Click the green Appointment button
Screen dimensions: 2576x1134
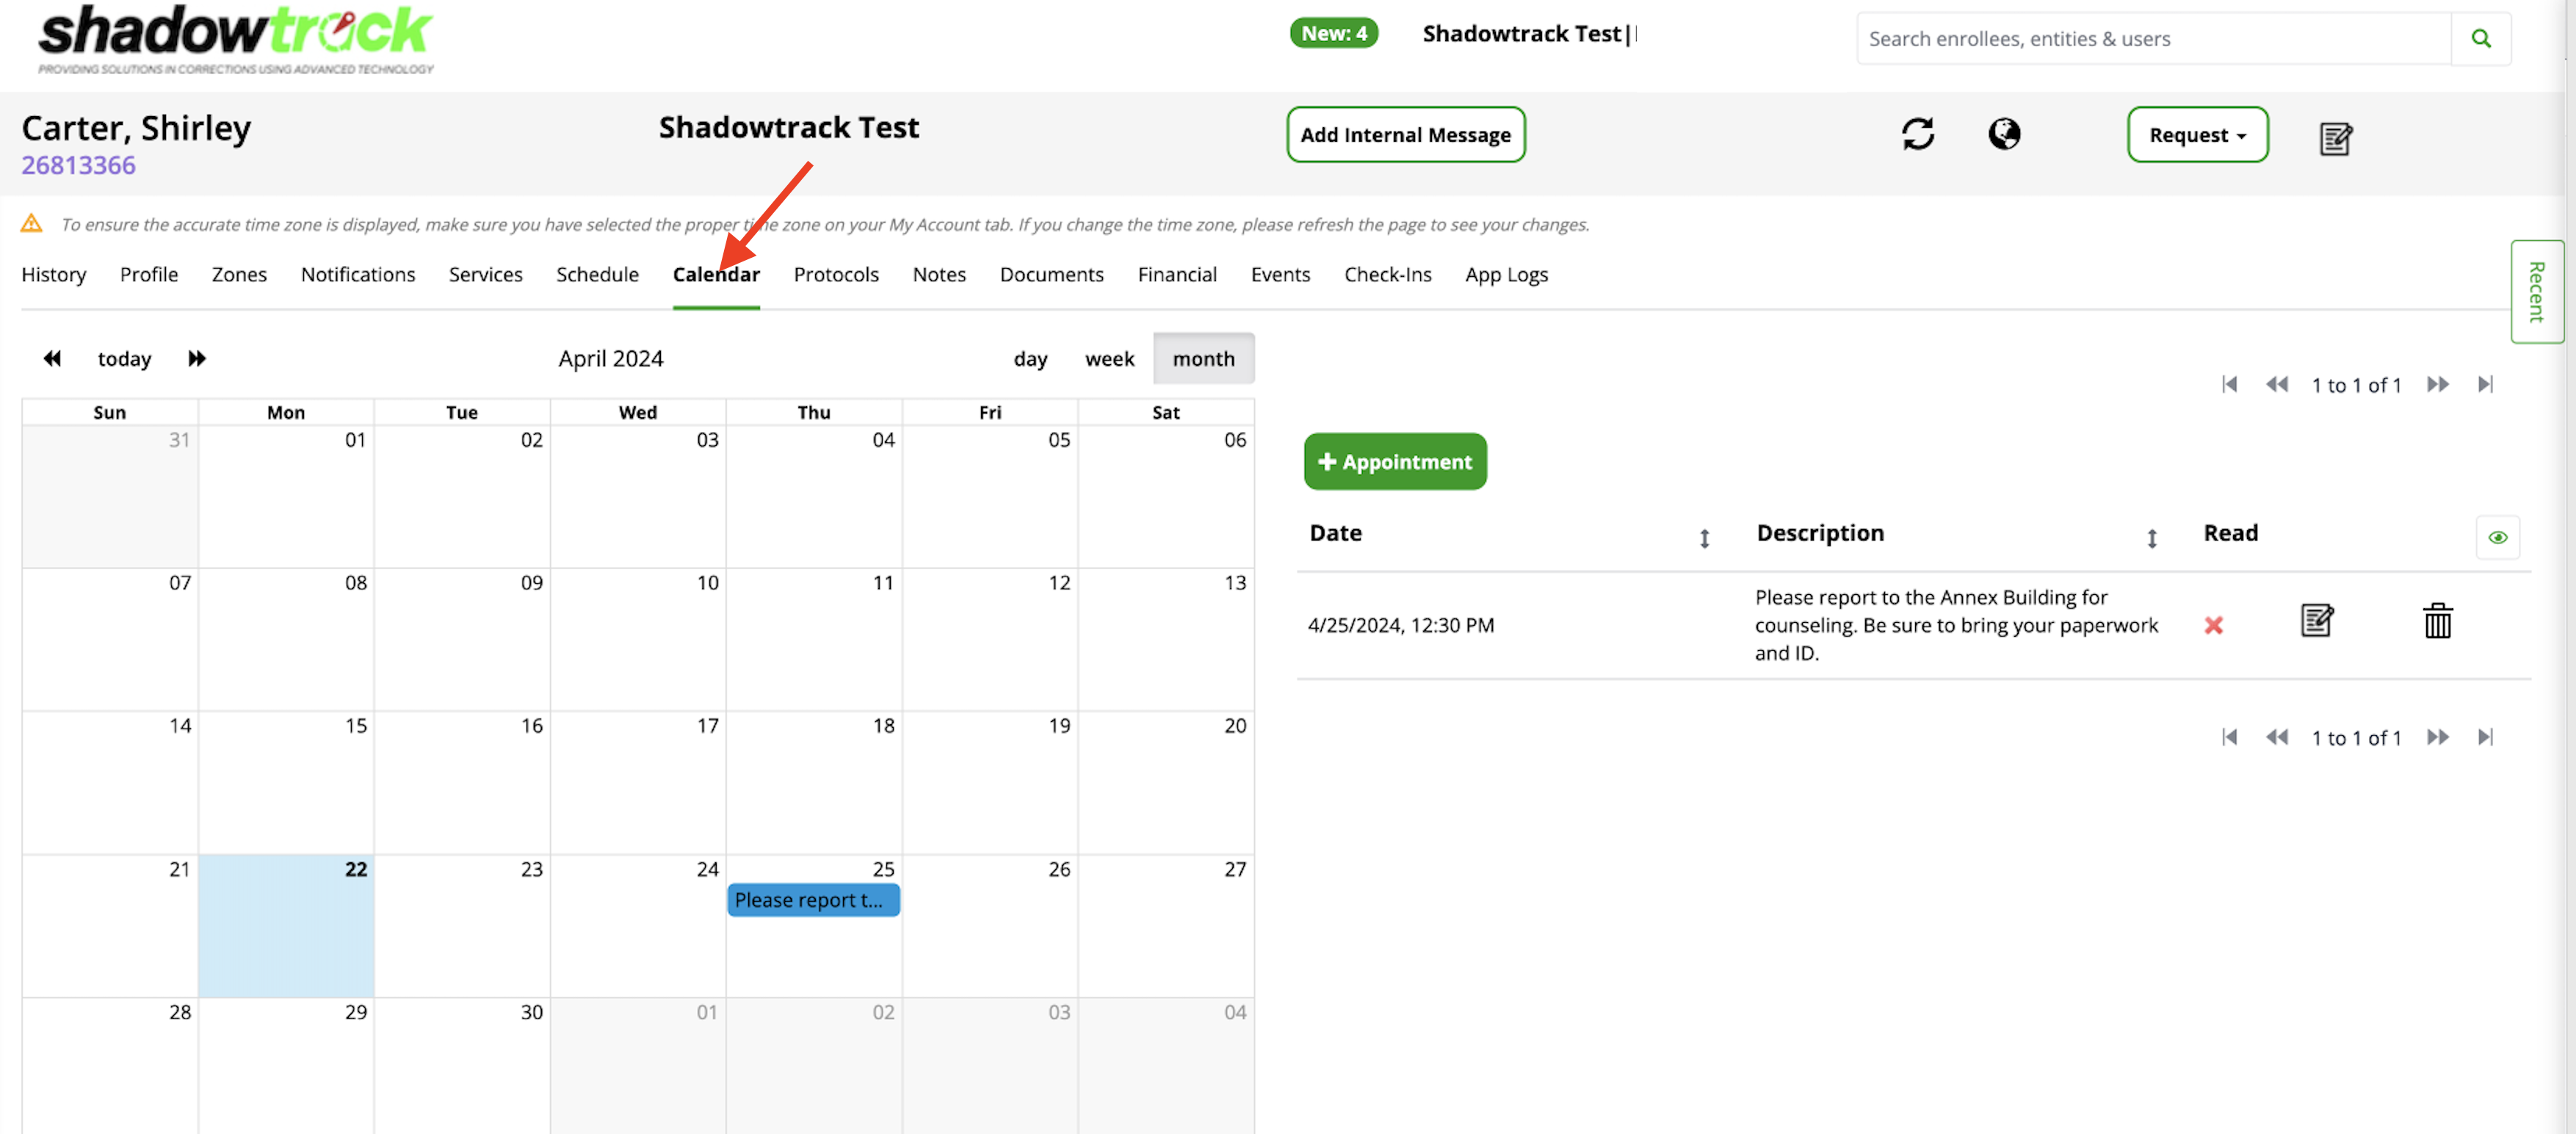1394,462
